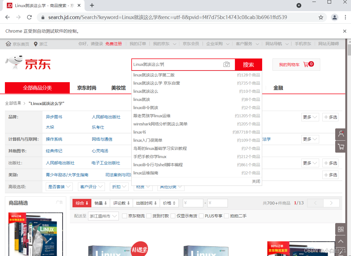Open the right sidebar QR code icon

341,229
